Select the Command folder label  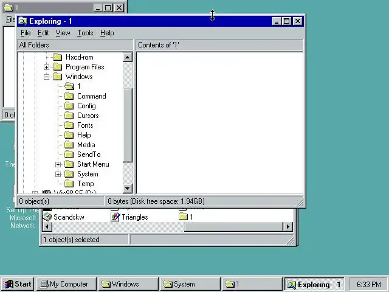click(92, 96)
